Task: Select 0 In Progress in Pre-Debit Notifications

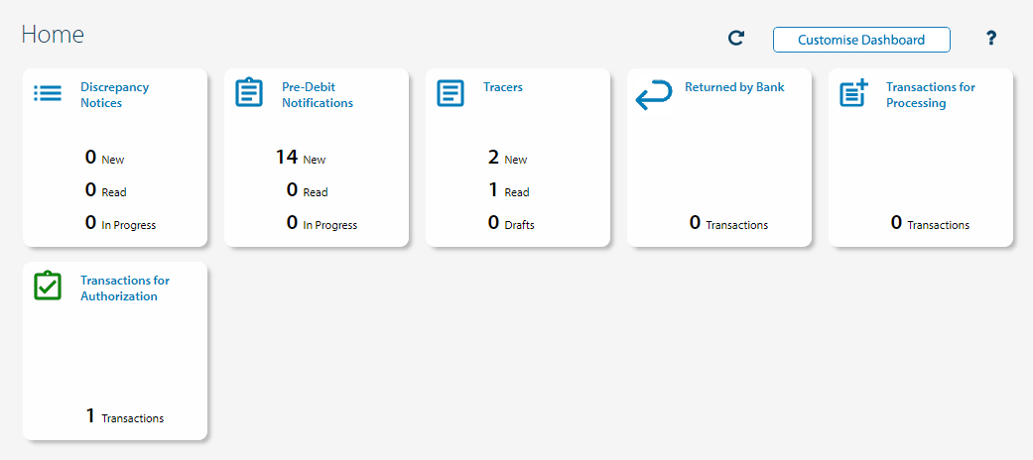Action: click(x=322, y=223)
